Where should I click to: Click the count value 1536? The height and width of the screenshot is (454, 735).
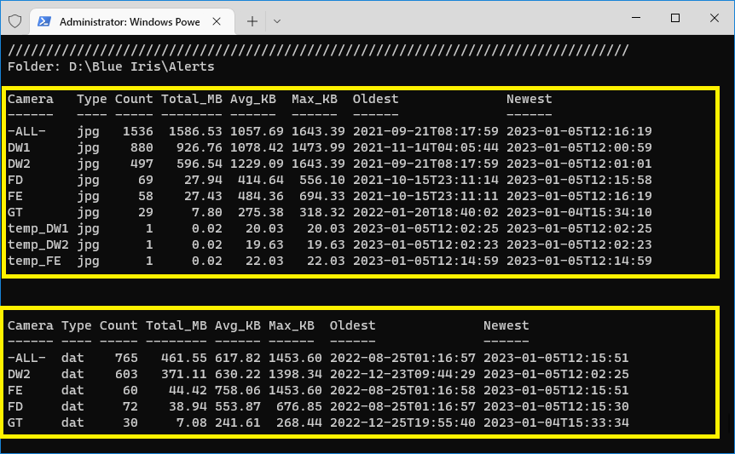pos(138,131)
